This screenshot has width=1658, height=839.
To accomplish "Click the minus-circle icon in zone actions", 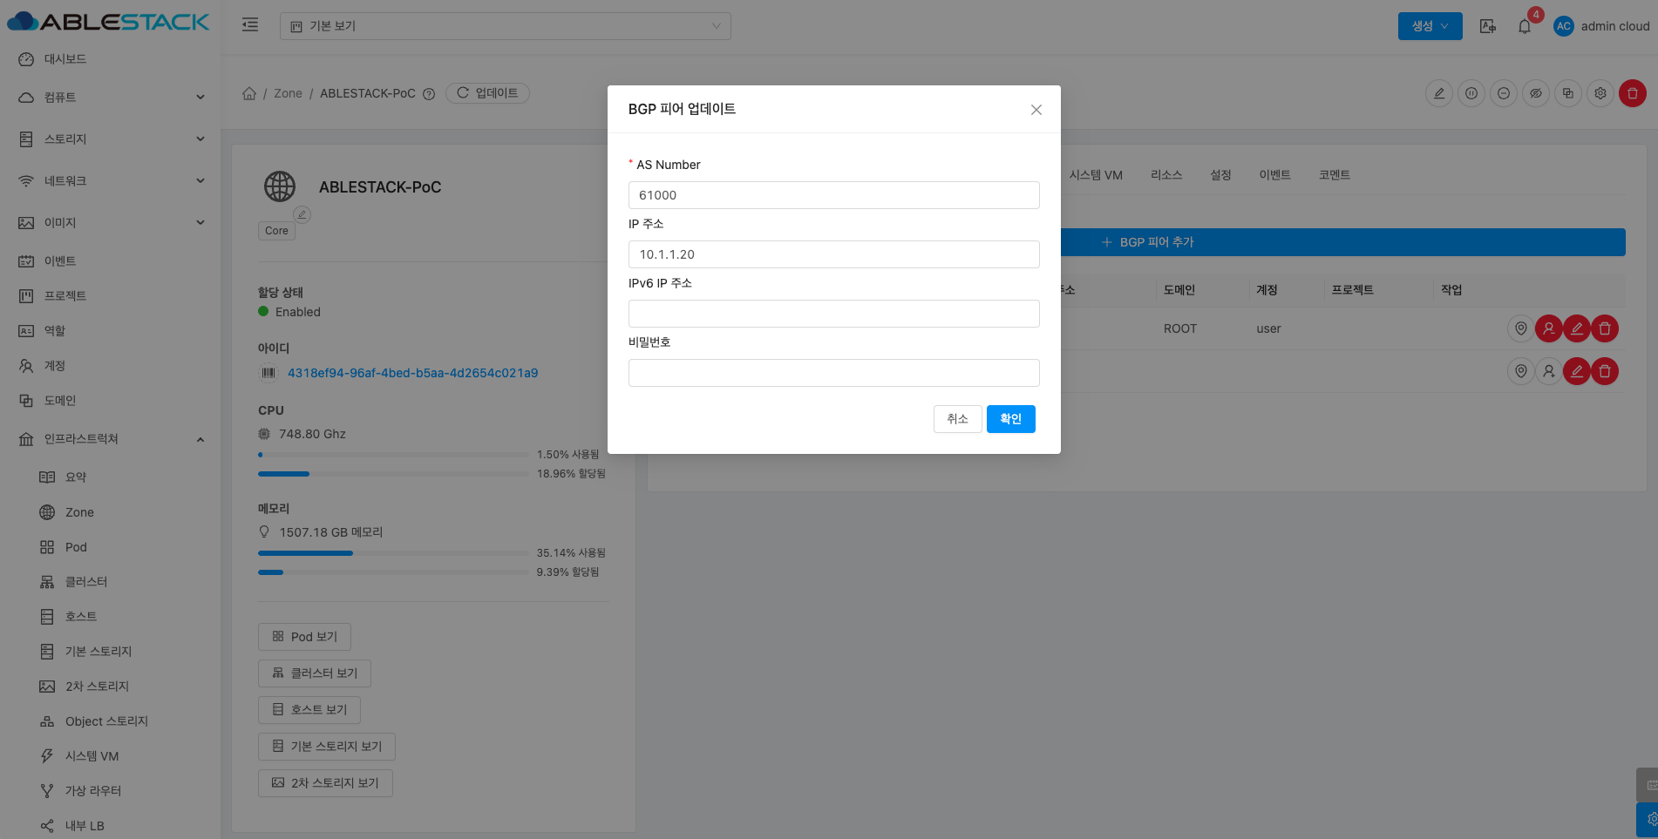I will [x=1504, y=93].
